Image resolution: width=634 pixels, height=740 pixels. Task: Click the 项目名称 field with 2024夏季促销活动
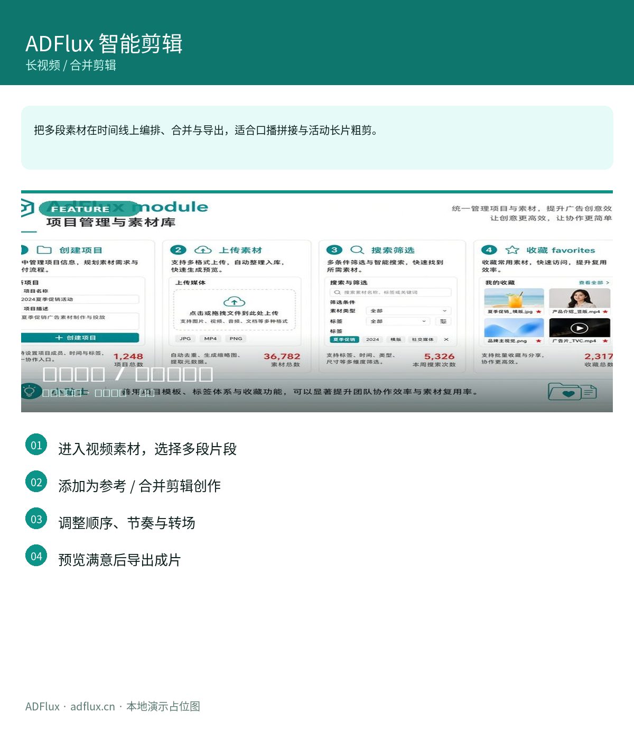click(80, 299)
